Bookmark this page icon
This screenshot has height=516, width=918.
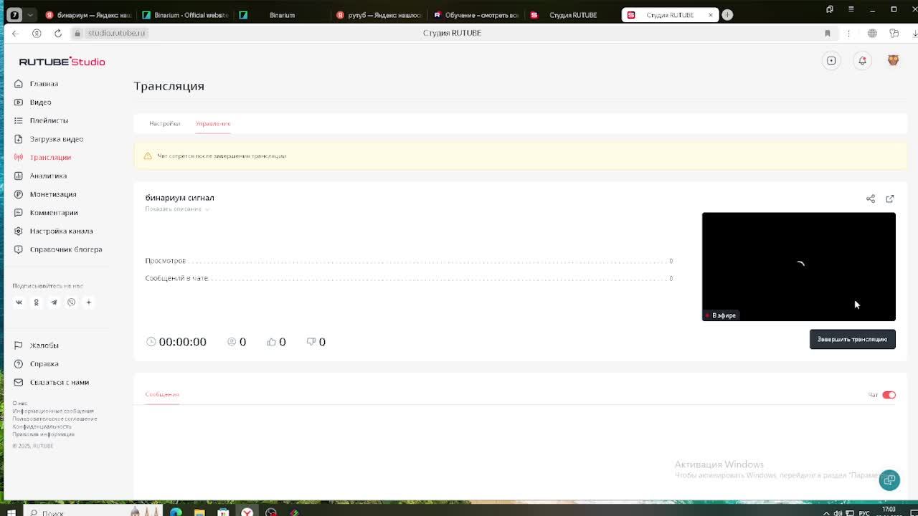tap(827, 33)
